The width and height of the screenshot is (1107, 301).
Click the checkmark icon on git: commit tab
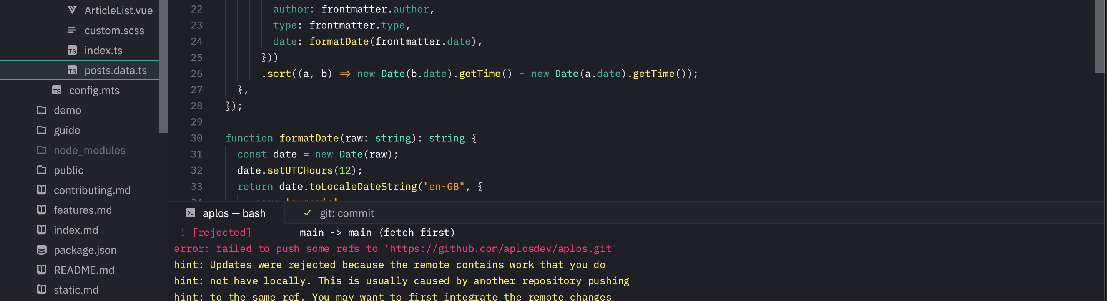pos(307,213)
